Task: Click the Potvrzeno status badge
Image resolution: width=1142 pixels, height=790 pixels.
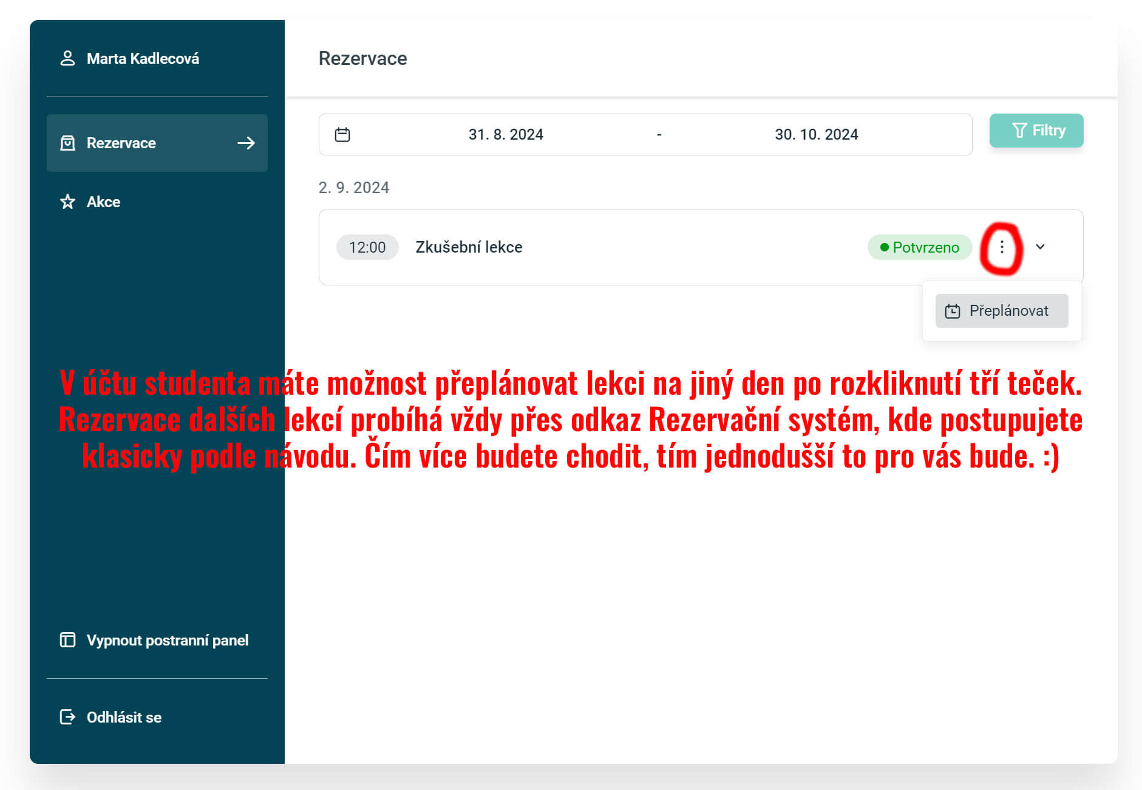Action: 919,247
